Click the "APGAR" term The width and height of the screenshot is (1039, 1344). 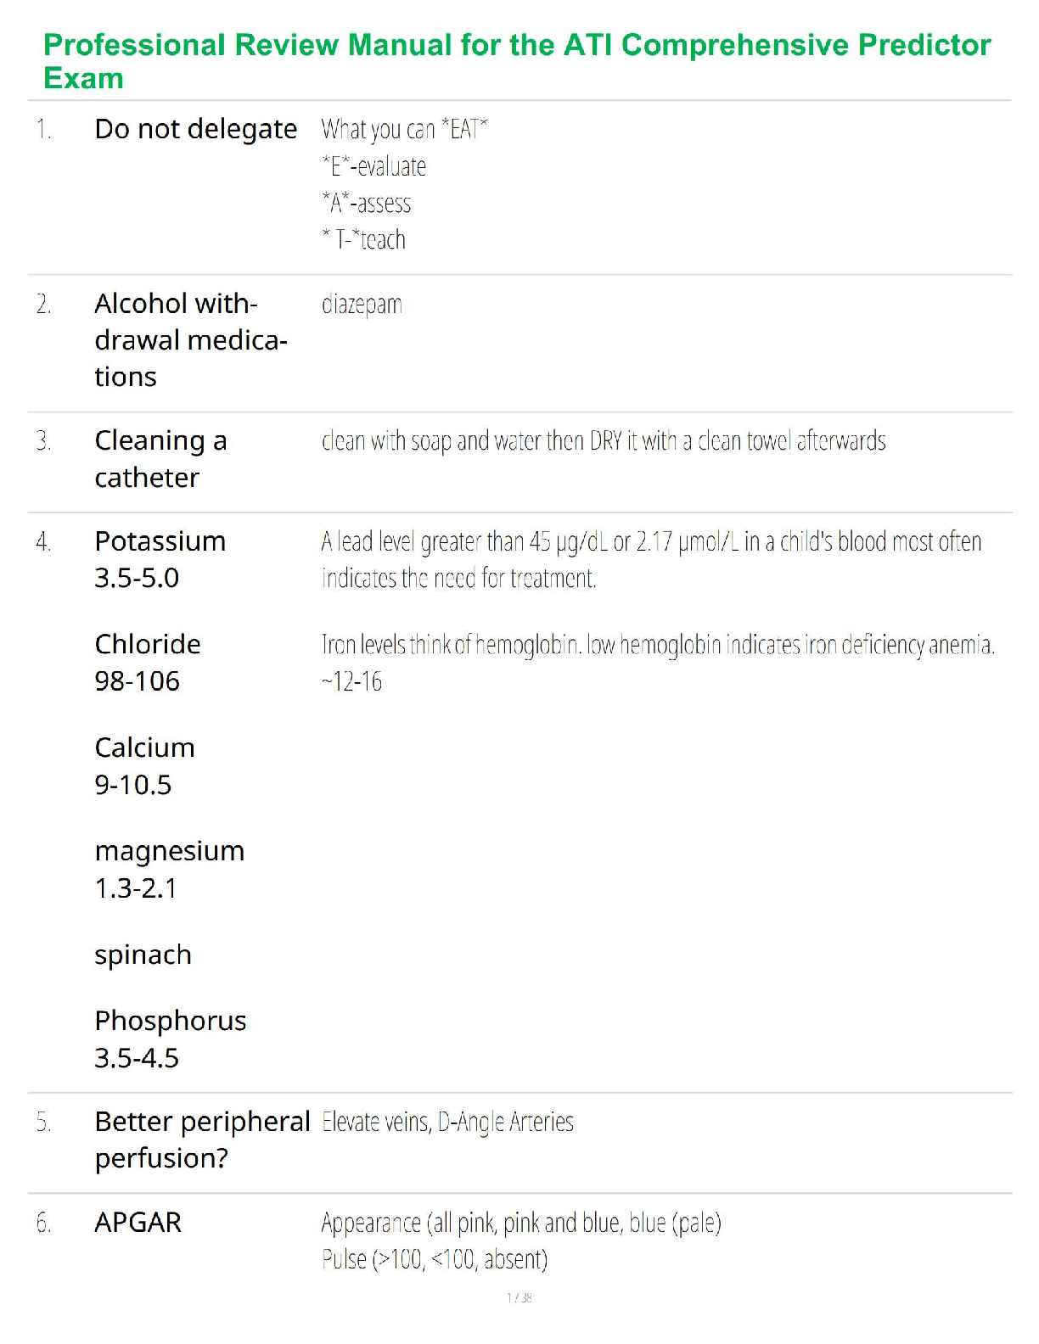click(138, 1223)
